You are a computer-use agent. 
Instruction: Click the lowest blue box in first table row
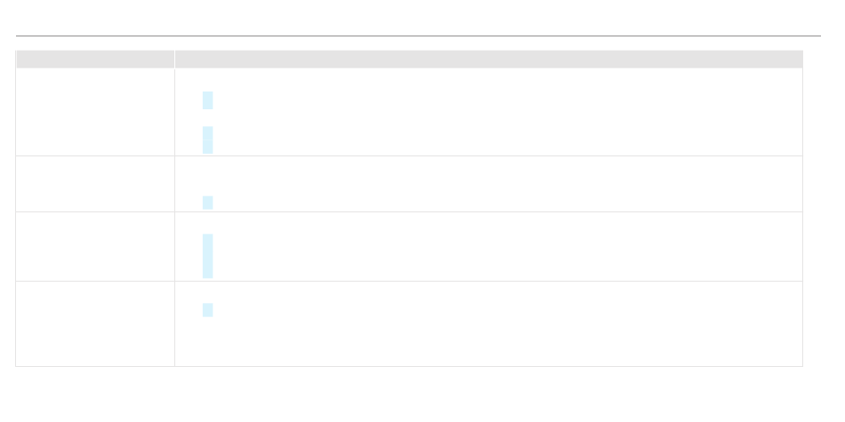coord(207,147)
